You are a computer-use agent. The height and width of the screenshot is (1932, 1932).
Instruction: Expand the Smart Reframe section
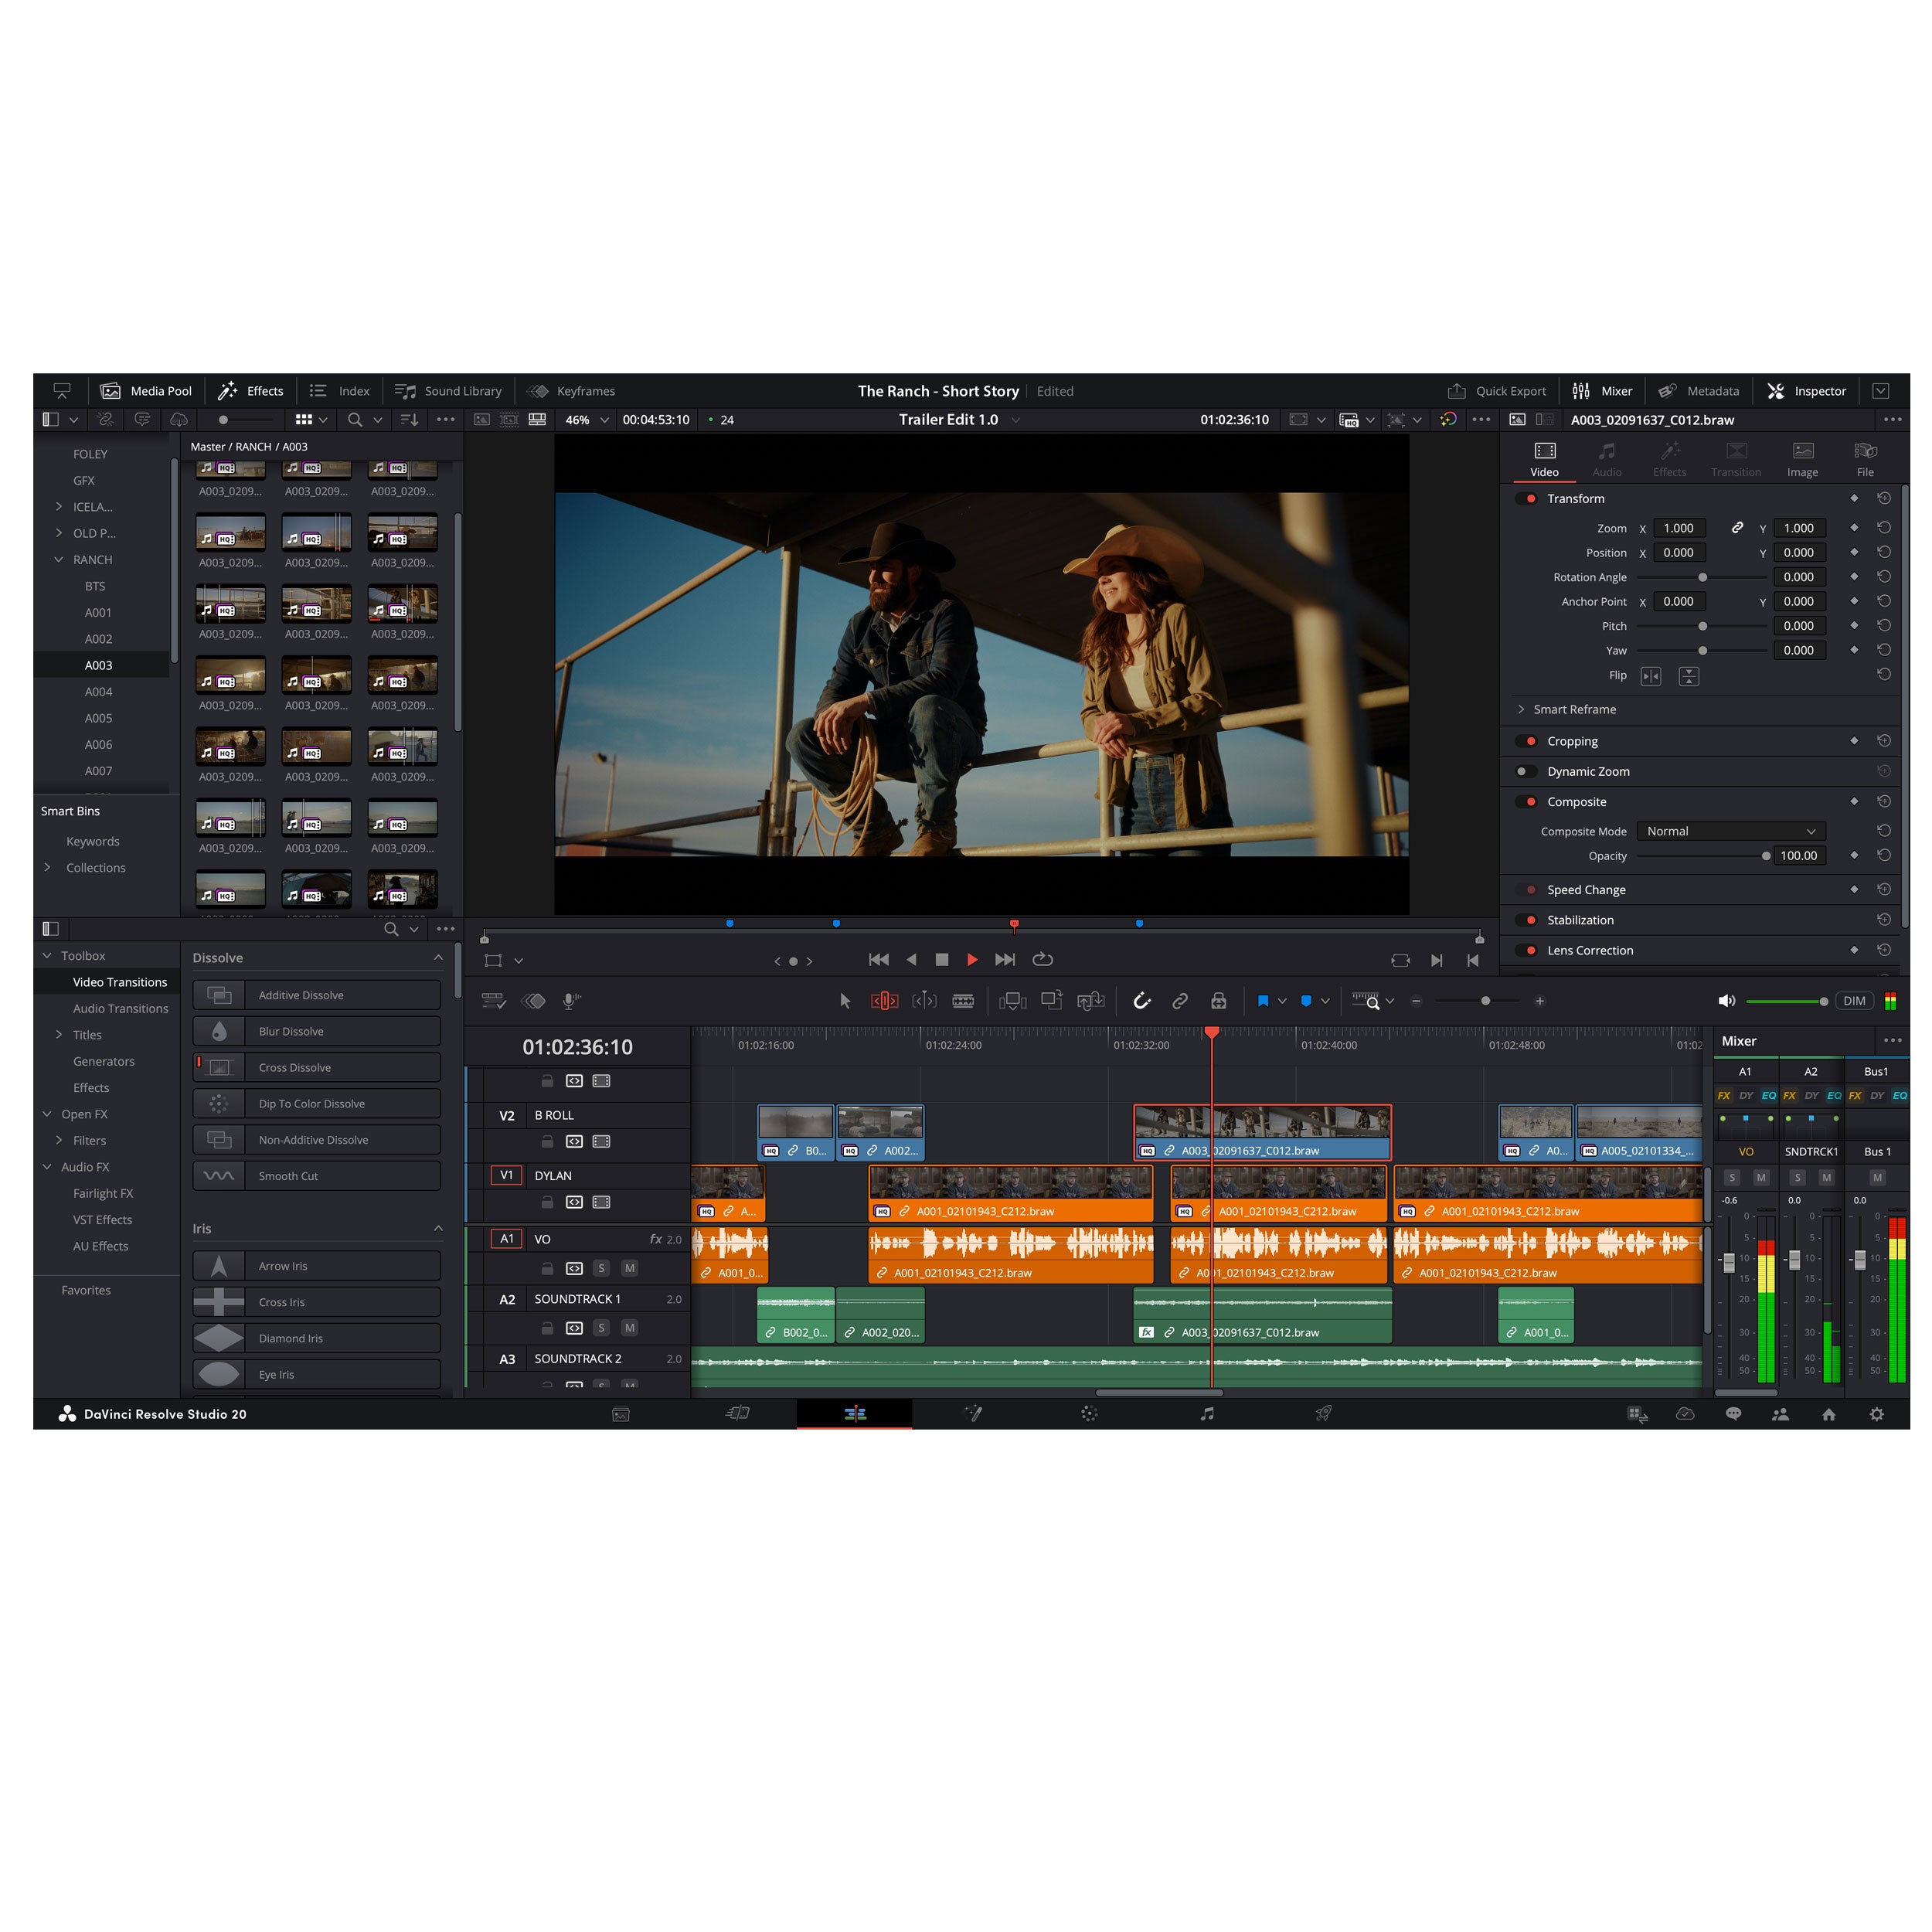1522,709
